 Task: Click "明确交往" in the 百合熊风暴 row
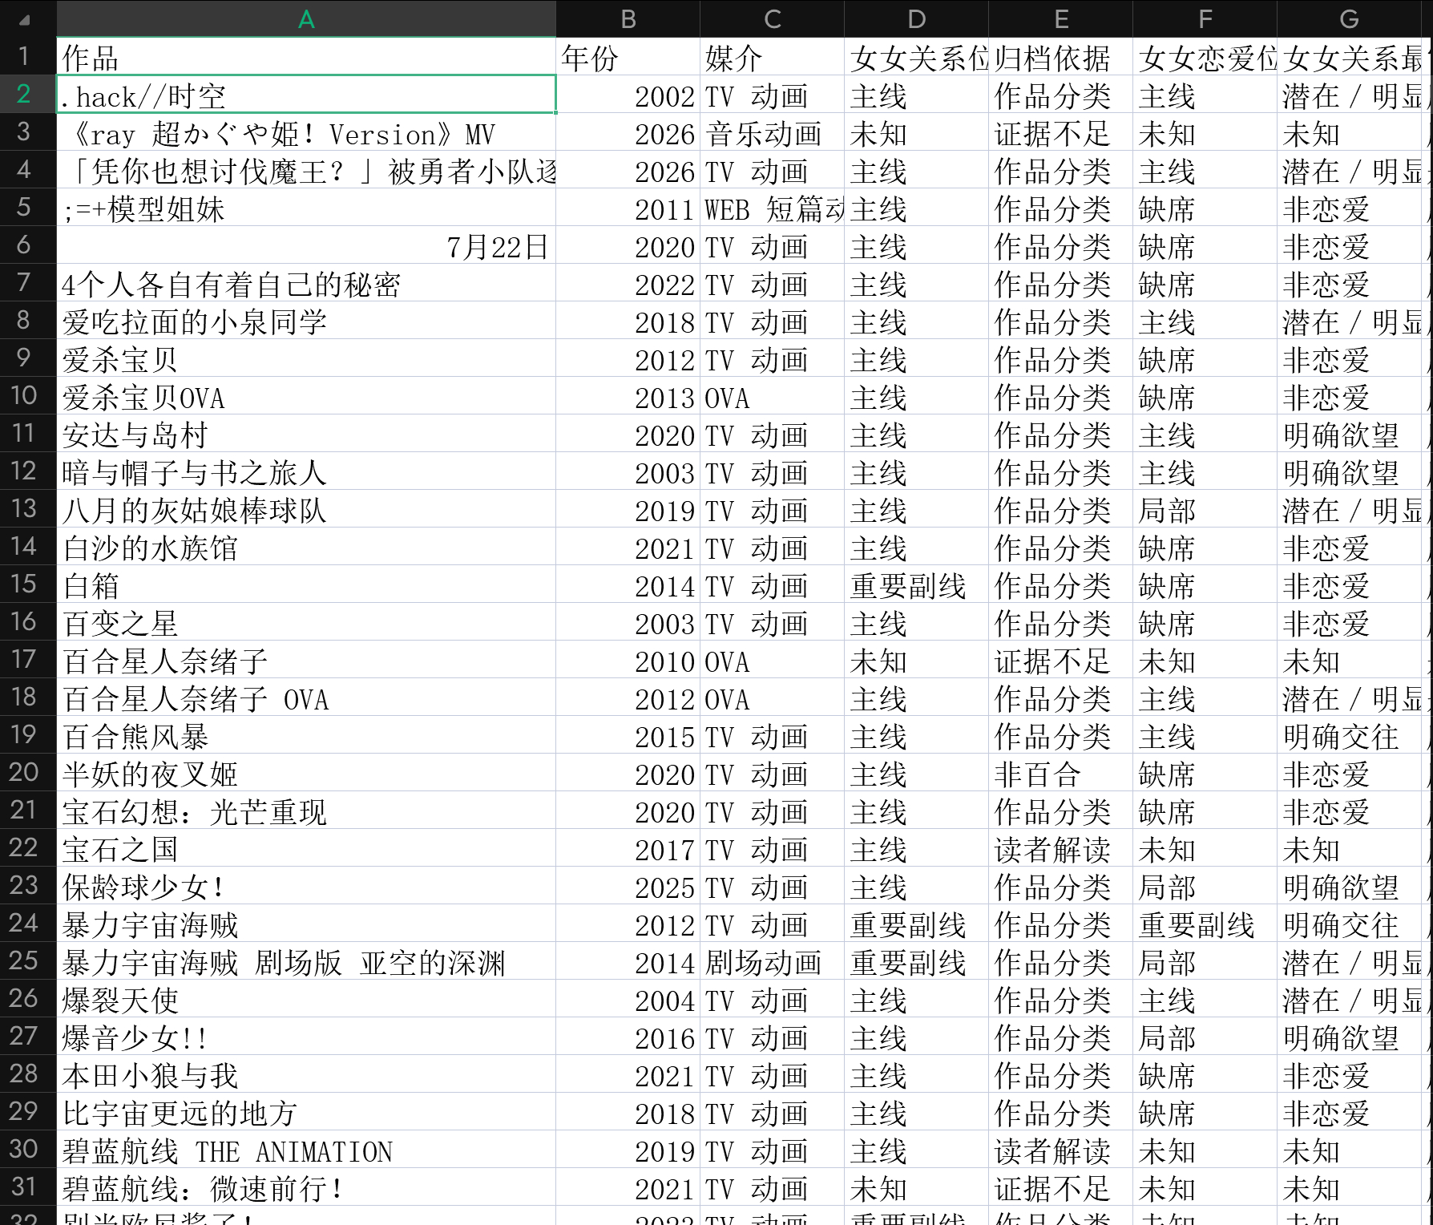coord(1349,735)
